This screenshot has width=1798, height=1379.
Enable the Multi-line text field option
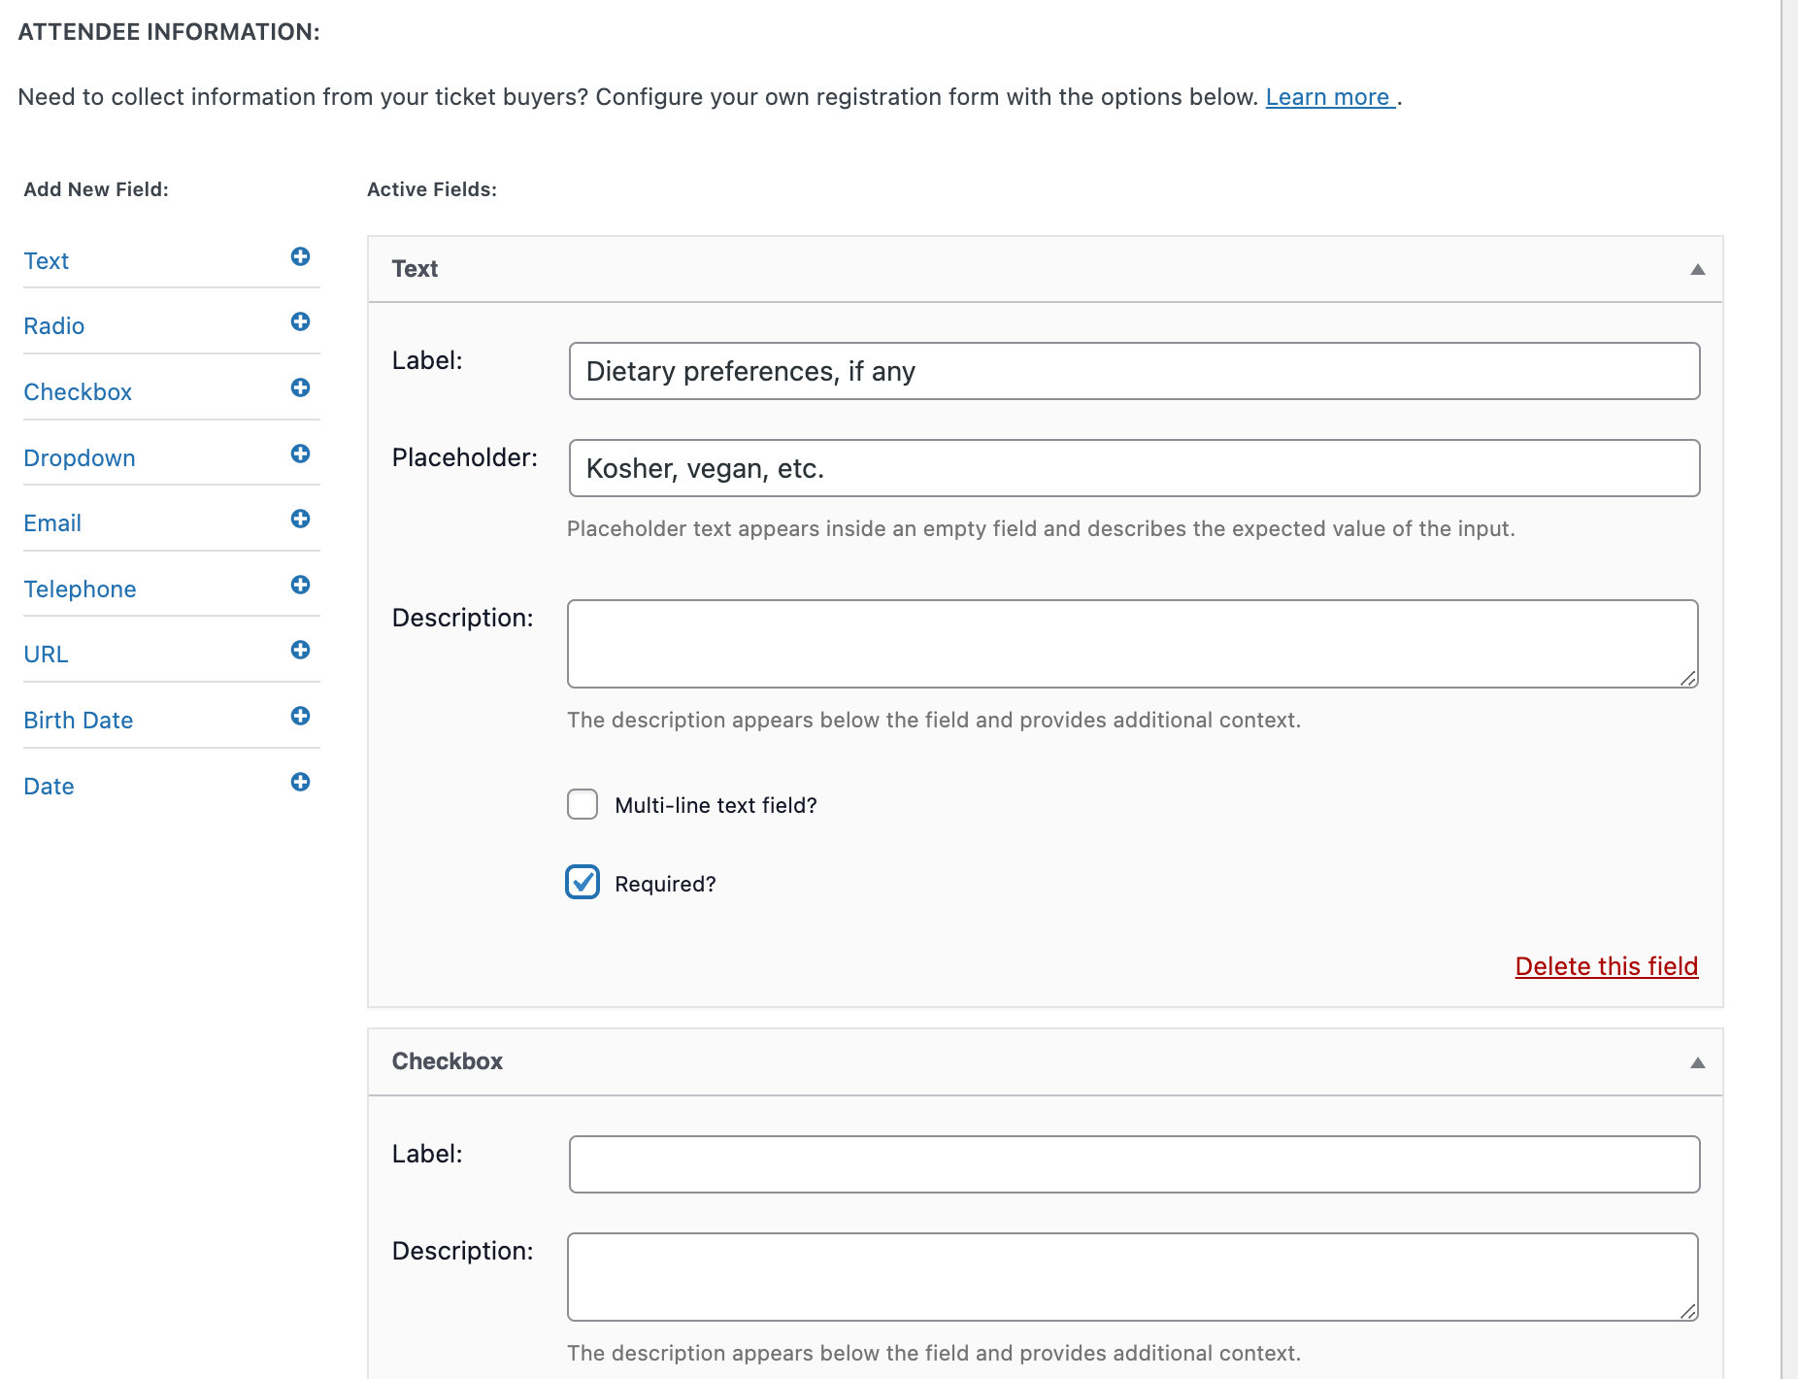pos(583,804)
